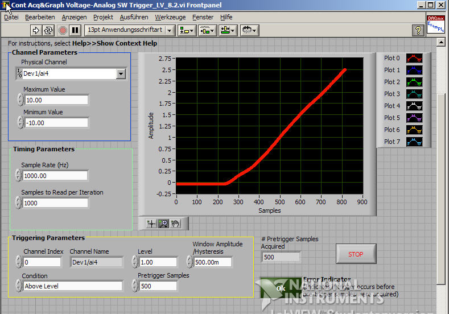Click the Pause toolbar button
449x314 pixels.
pyautogui.click(x=75, y=30)
